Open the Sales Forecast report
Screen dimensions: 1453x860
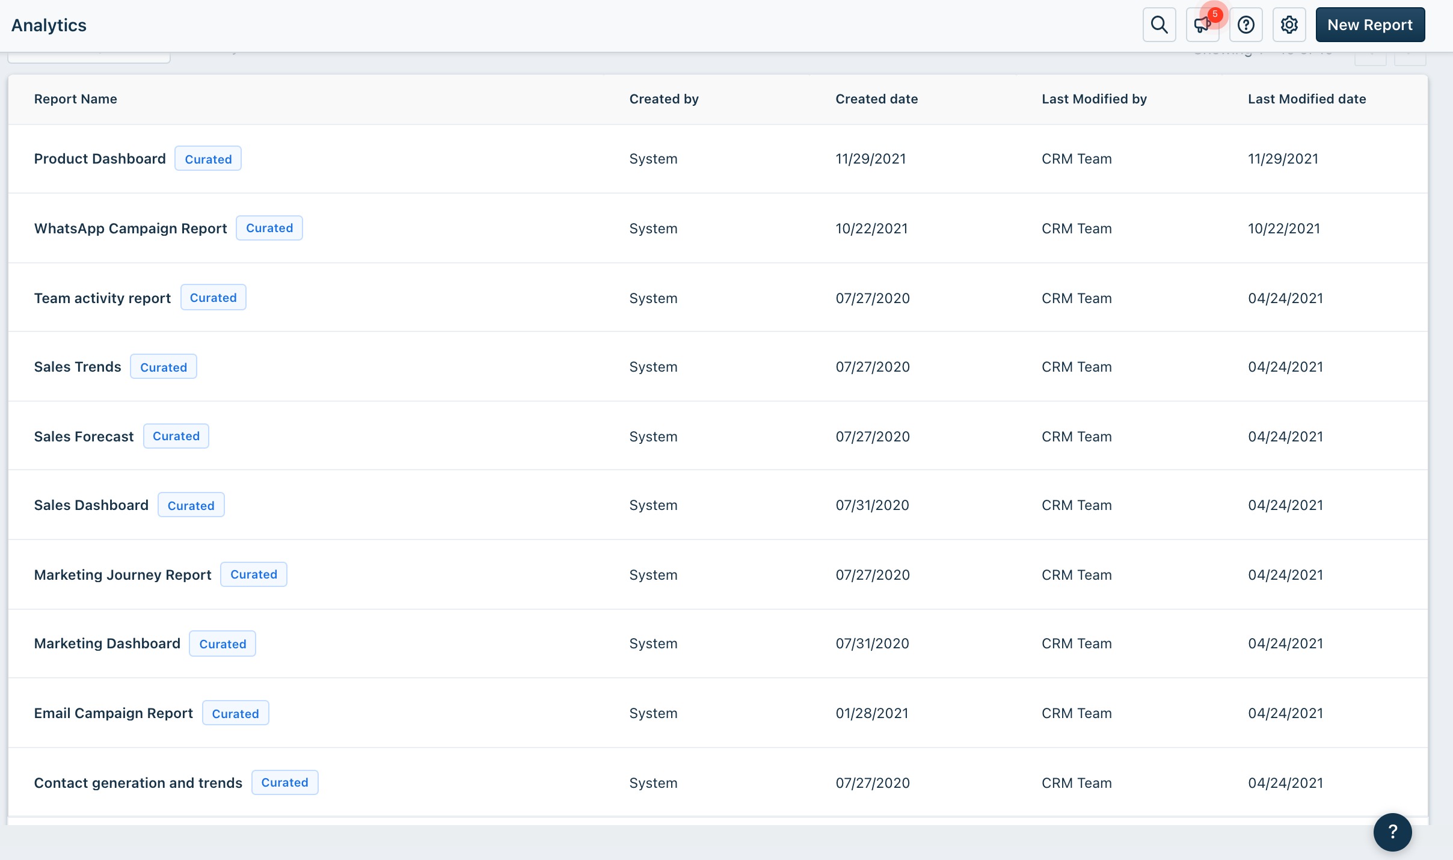pos(84,437)
